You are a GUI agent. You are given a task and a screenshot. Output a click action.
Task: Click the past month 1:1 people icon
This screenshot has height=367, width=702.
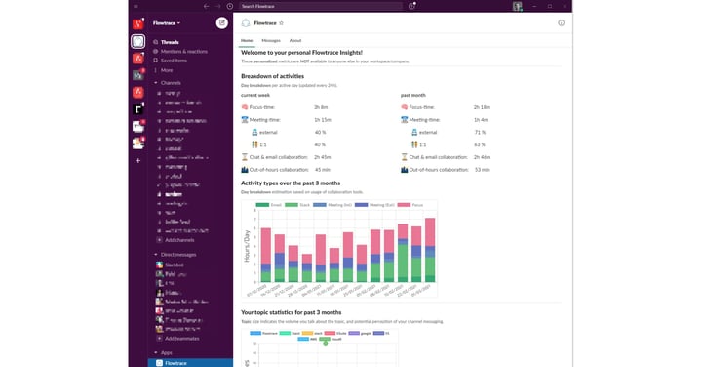click(x=414, y=144)
